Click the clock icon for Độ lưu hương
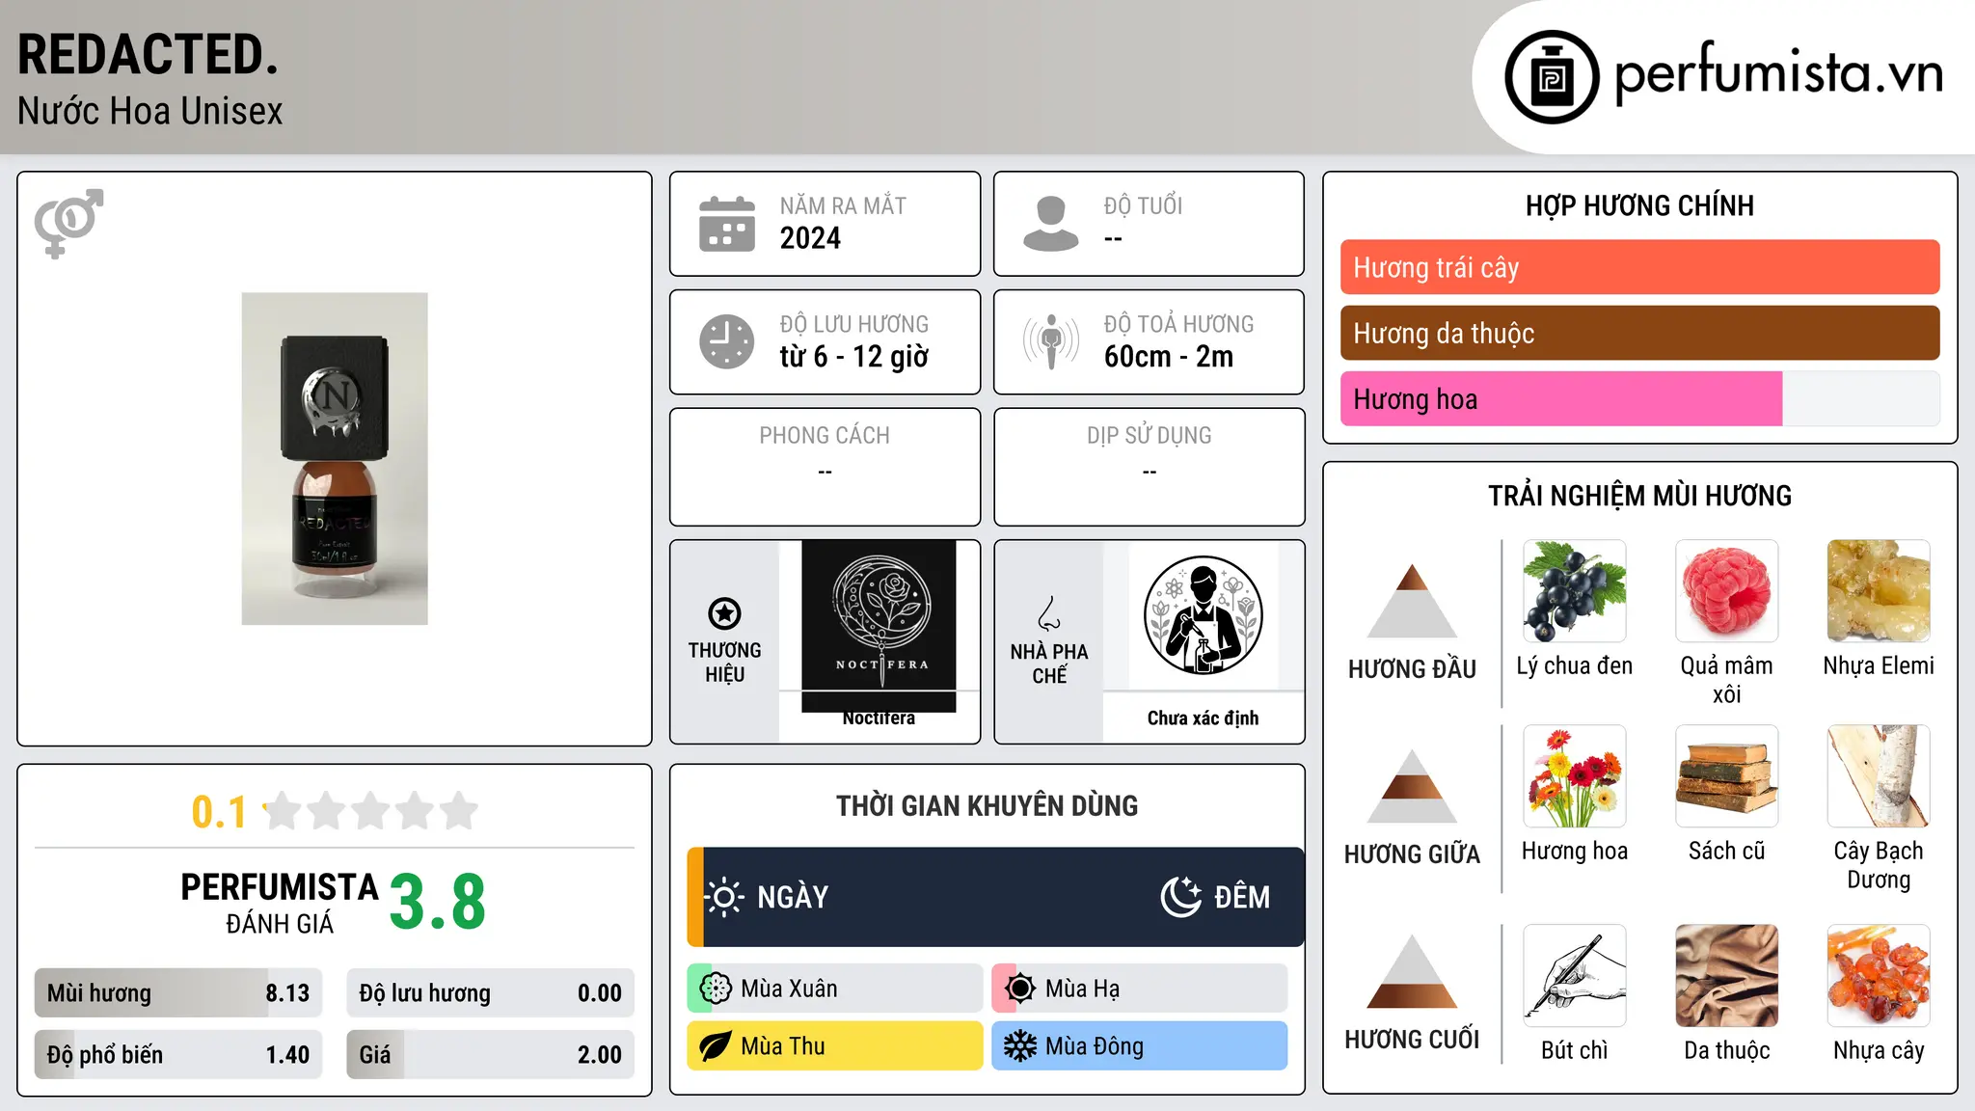The image size is (1975, 1111). 727,341
